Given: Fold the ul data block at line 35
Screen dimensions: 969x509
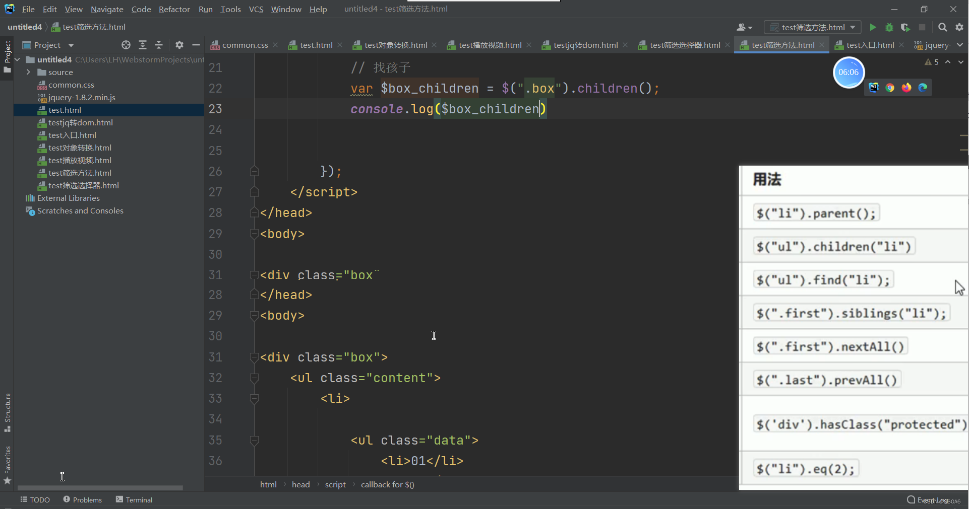Looking at the screenshot, I should (x=255, y=441).
